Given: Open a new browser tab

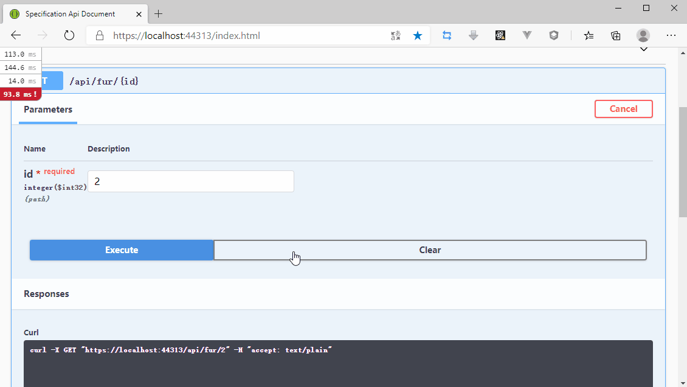Looking at the screenshot, I should (x=159, y=13).
